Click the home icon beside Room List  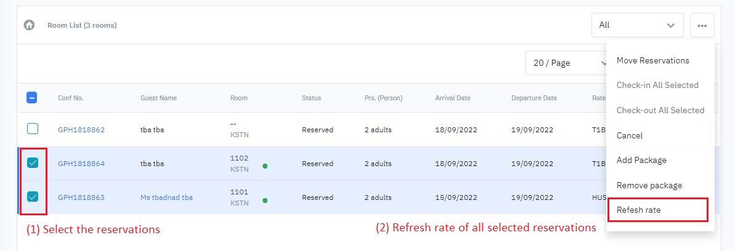pos(28,25)
